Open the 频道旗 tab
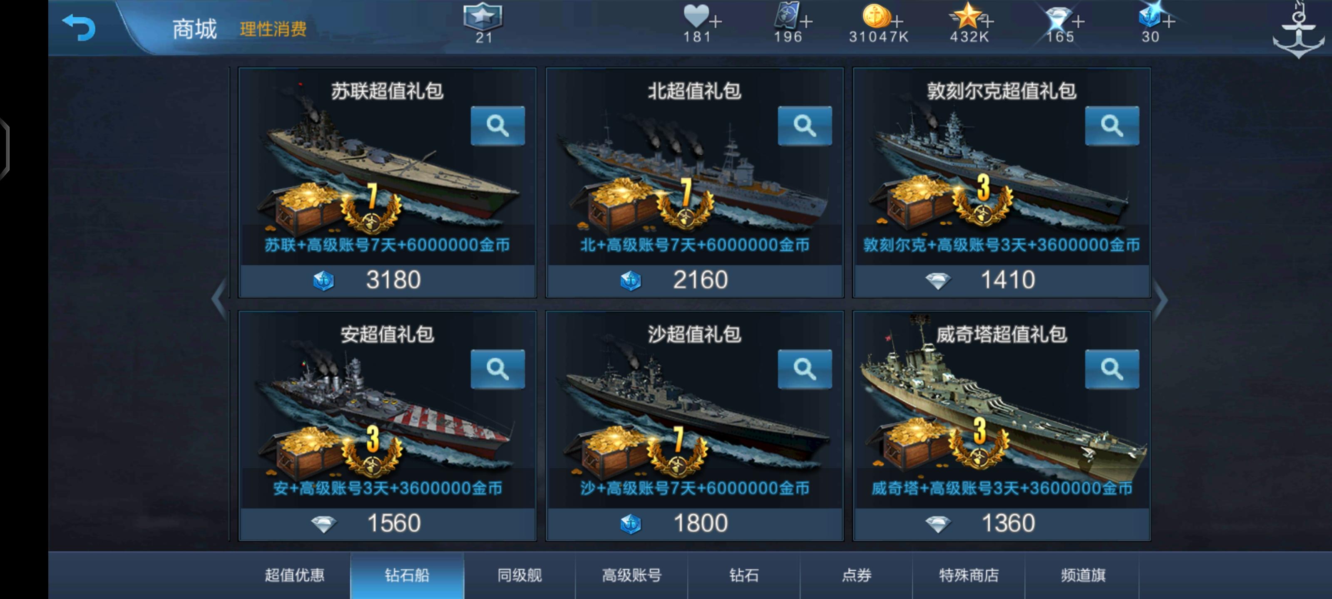 [x=1083, y=575]
